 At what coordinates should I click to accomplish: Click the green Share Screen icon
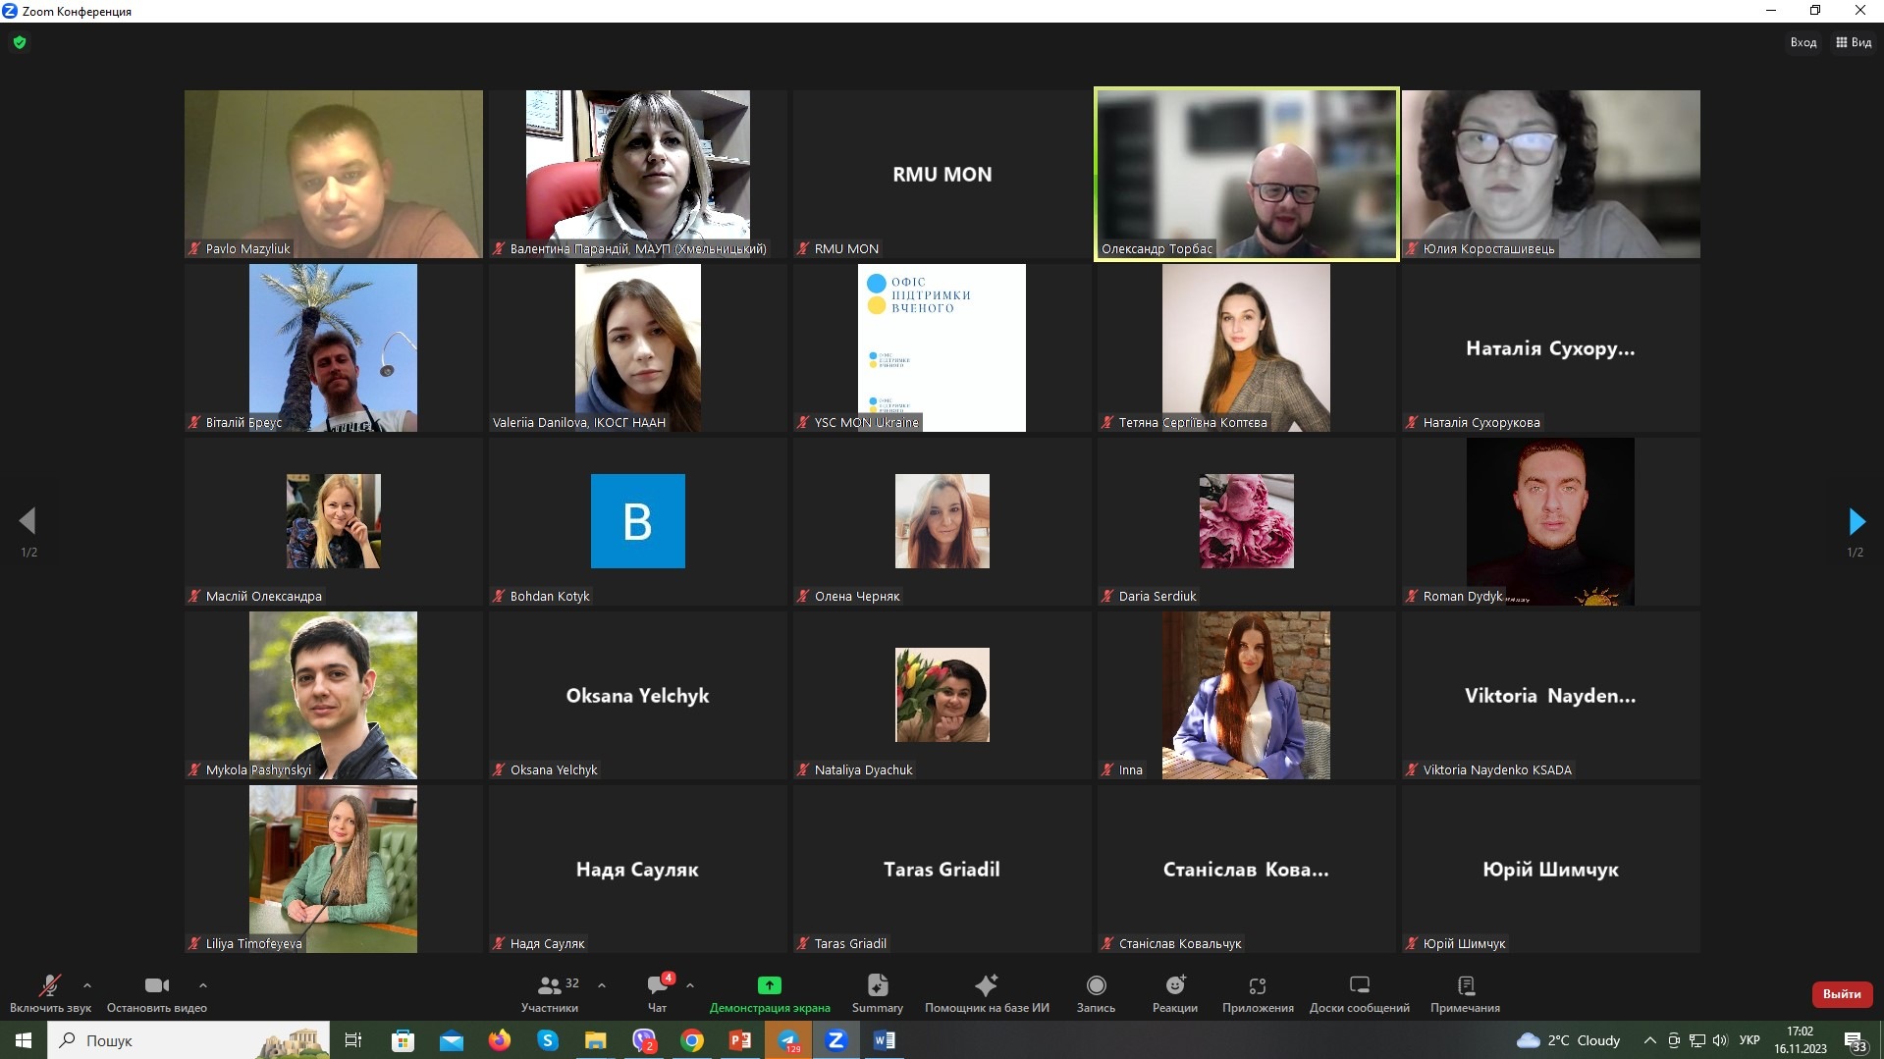[x=769, y=985]
